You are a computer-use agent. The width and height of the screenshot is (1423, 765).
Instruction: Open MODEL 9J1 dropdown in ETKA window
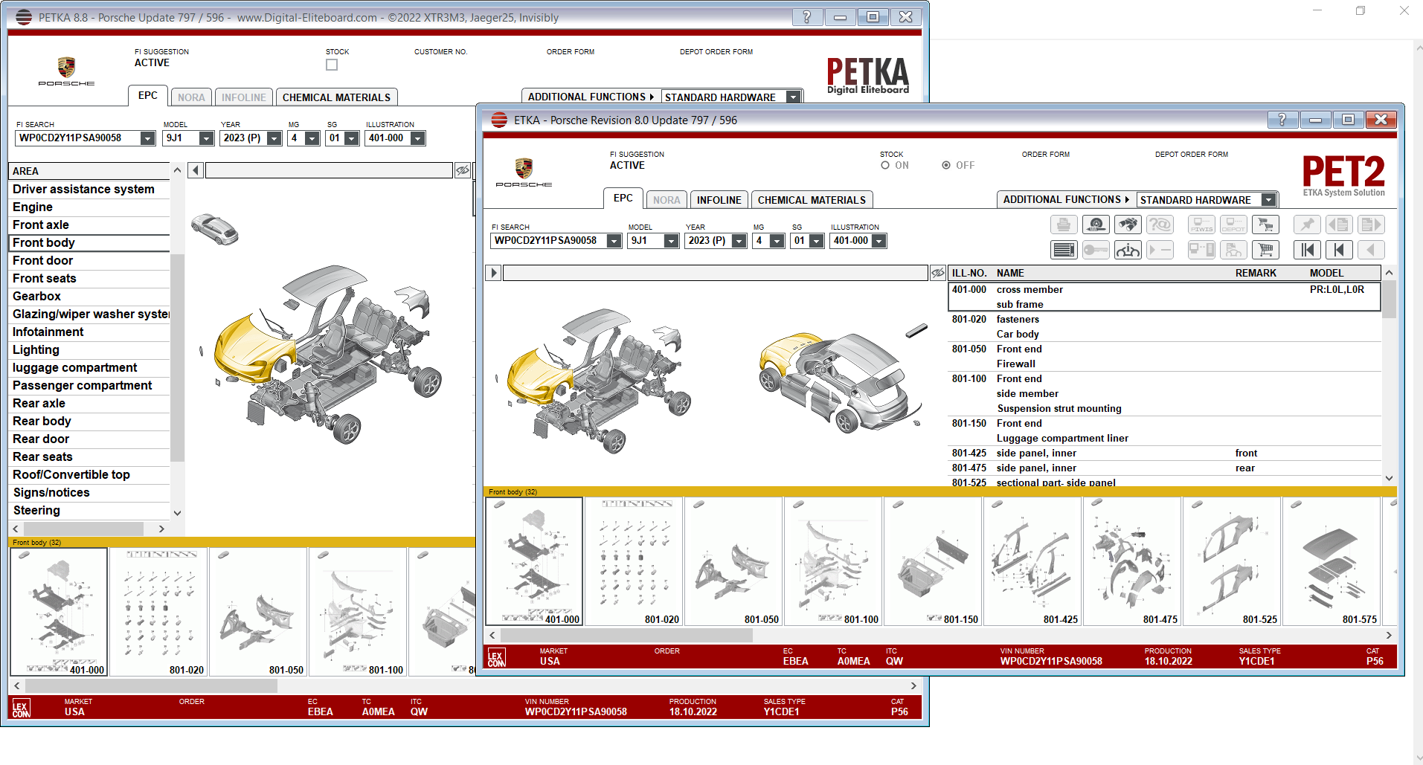click(671, 241)
